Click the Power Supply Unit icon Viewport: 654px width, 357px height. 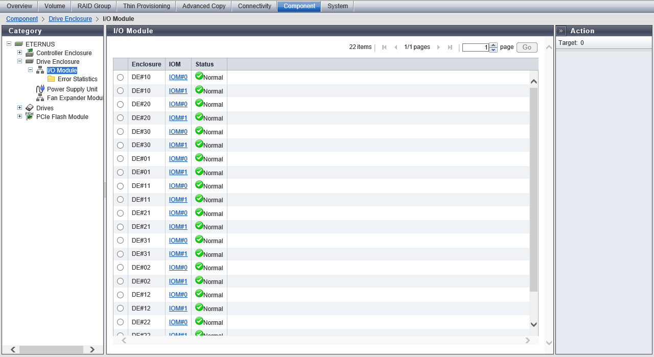[40, 89]
